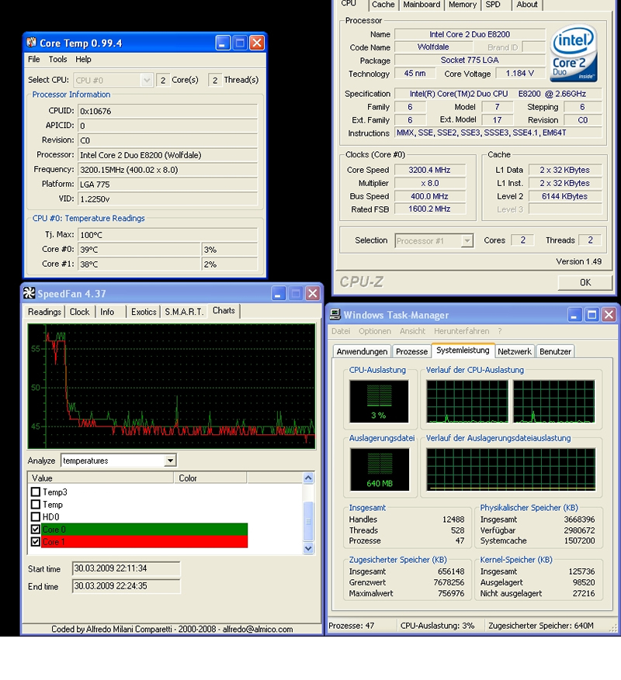Open the Benutzer tab

pos(556,352)
